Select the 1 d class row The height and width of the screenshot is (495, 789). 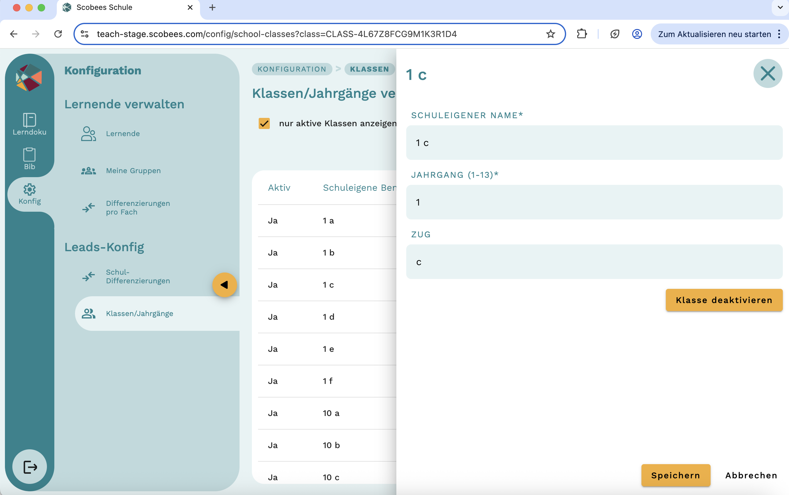pos(328,317)
